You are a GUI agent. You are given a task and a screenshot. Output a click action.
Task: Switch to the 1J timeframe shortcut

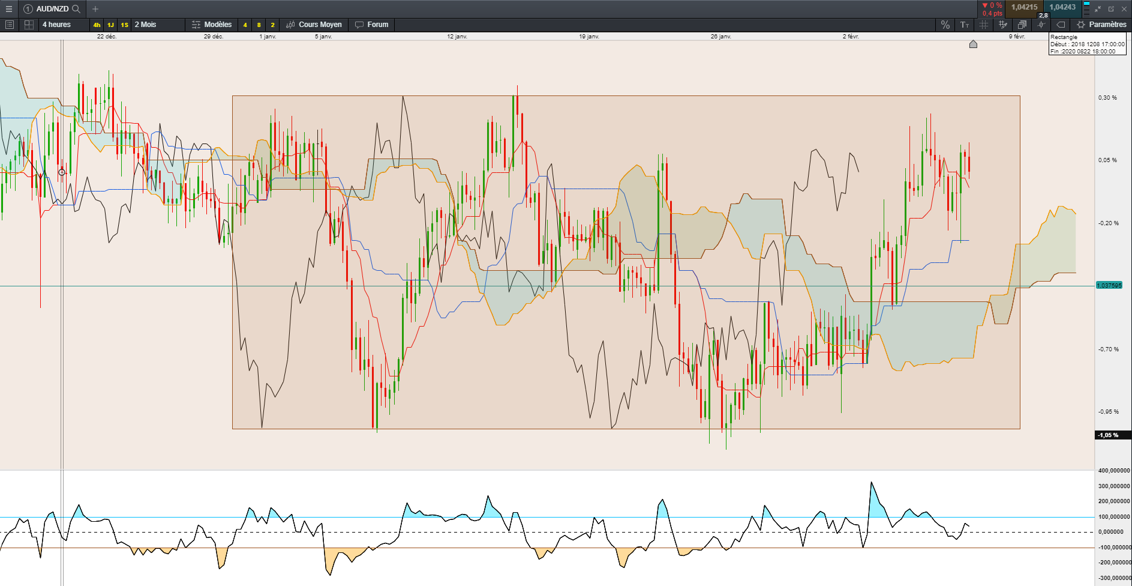click(110, 25)
